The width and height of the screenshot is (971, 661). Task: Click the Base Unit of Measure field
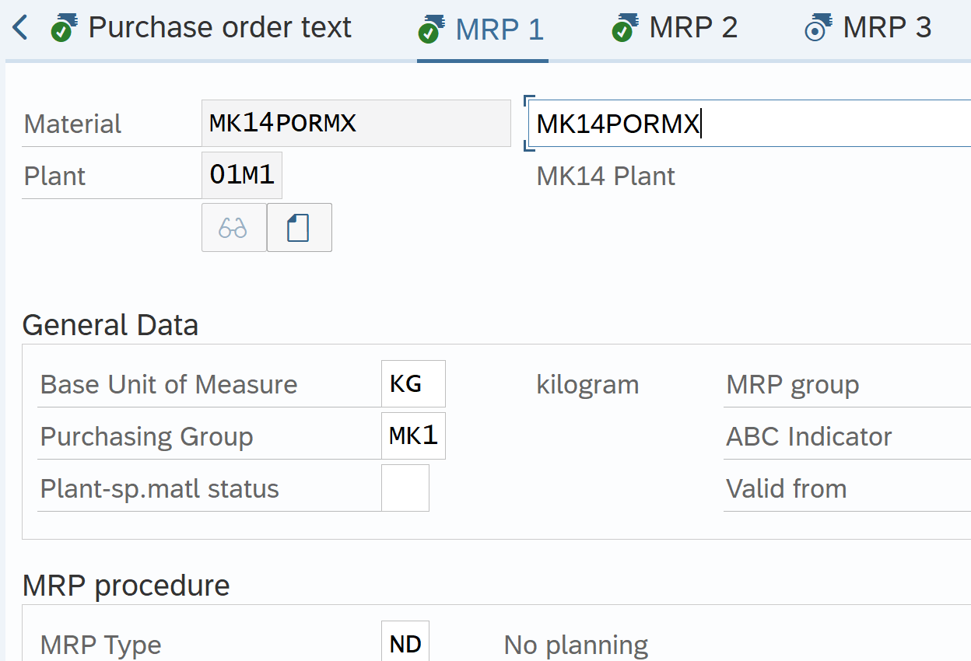pyautogui.click(x=413, y=384)
